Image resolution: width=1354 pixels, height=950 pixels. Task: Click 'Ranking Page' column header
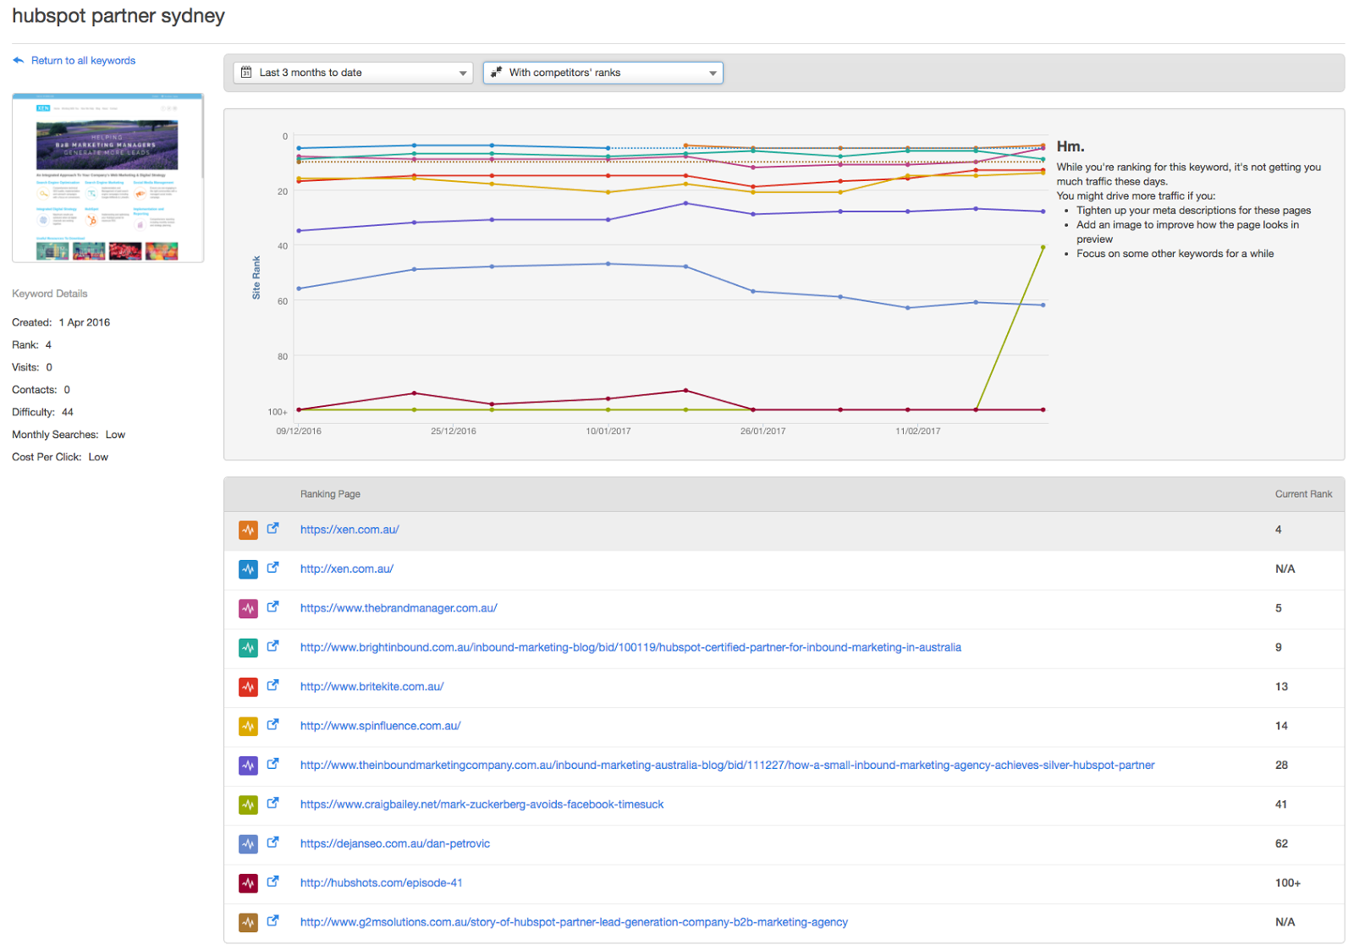(x=330, y=494)
